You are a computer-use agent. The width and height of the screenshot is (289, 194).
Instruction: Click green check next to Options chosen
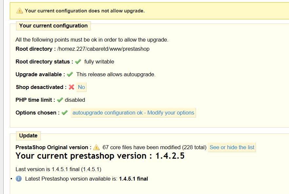tap(65, 113)
